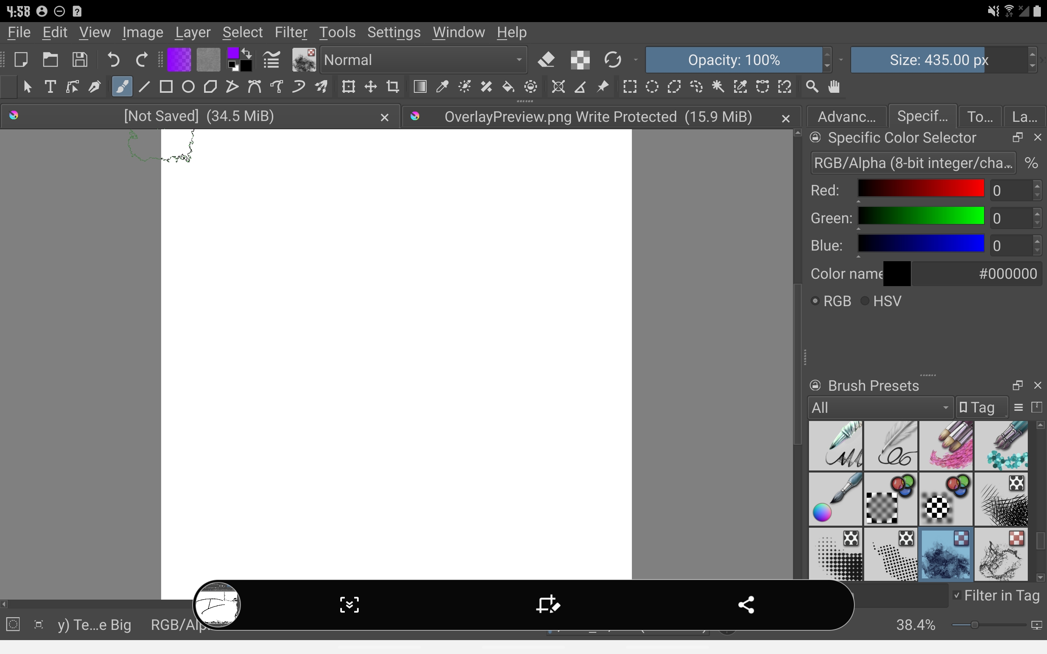
Task: Select the RGB radio button
Action: click(816, 301)
